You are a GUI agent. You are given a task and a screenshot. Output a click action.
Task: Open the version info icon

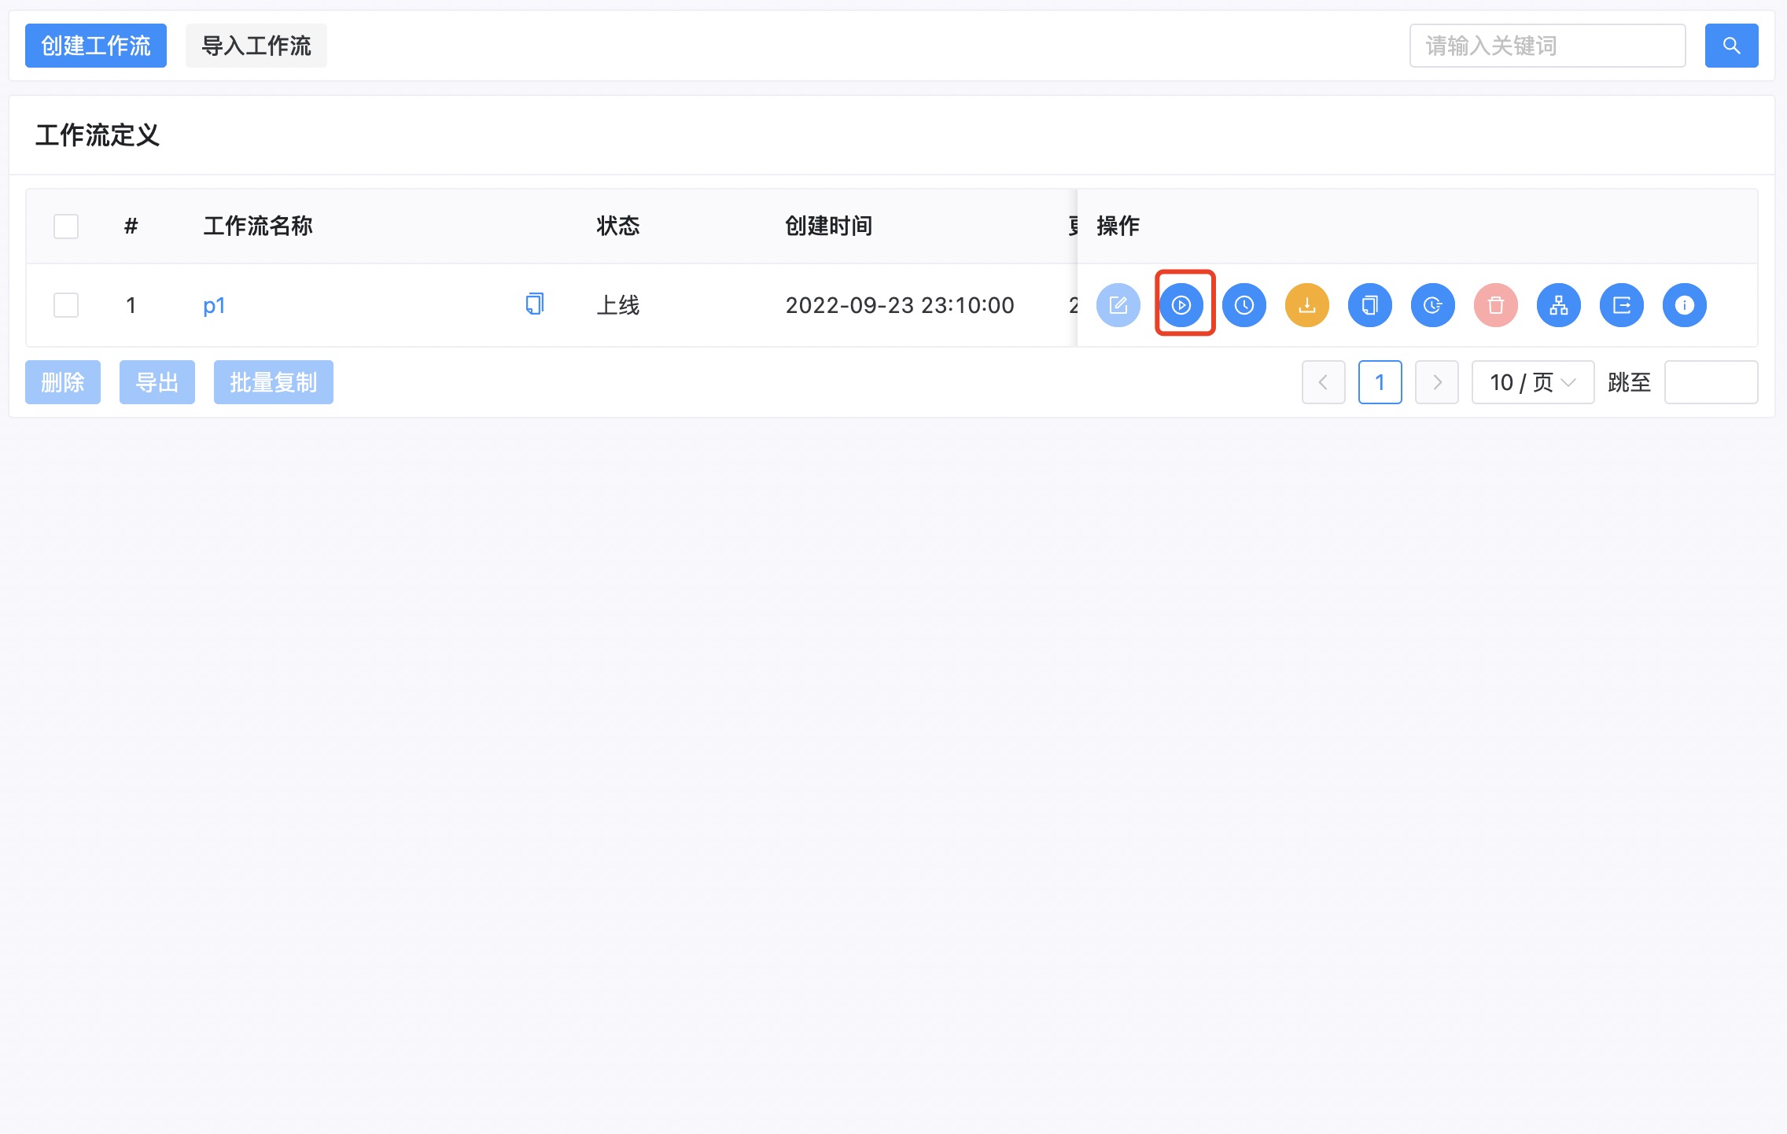pyautogui.click(x=1684, y=305)
